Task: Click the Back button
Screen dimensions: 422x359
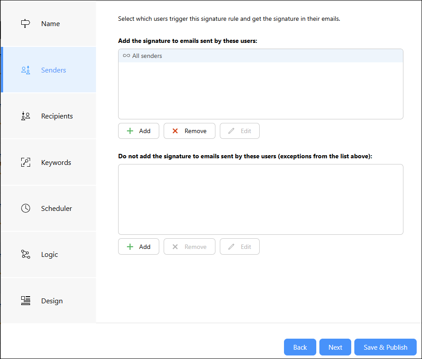Action: [300, 347]
